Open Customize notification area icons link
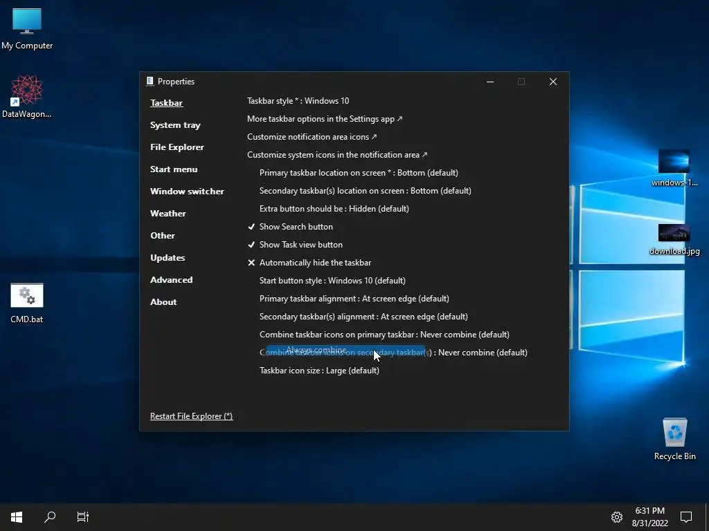 [x=312, y=137]
